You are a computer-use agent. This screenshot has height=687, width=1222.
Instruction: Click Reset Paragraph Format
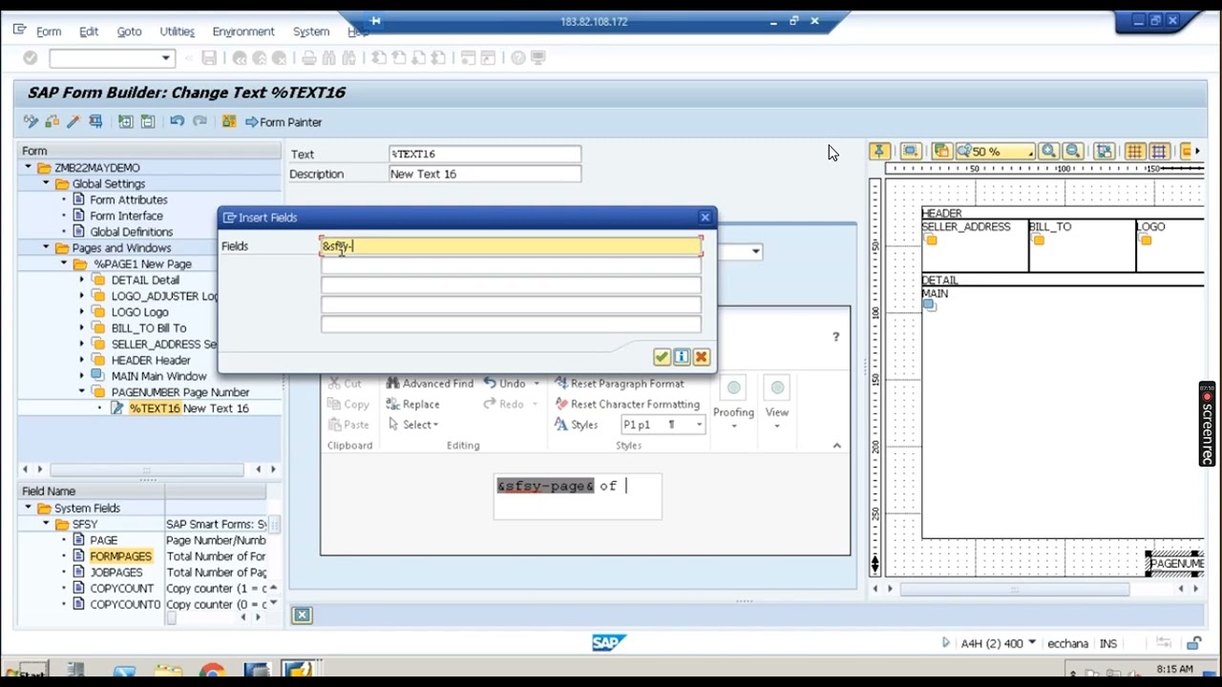pos(619,384)
